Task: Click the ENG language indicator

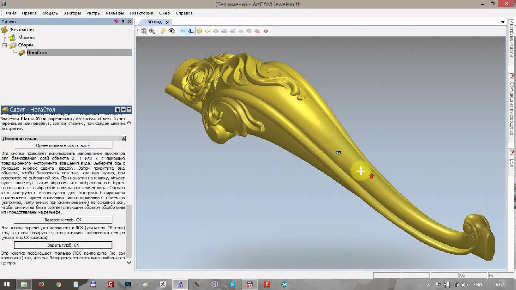Action: [479, 285]
